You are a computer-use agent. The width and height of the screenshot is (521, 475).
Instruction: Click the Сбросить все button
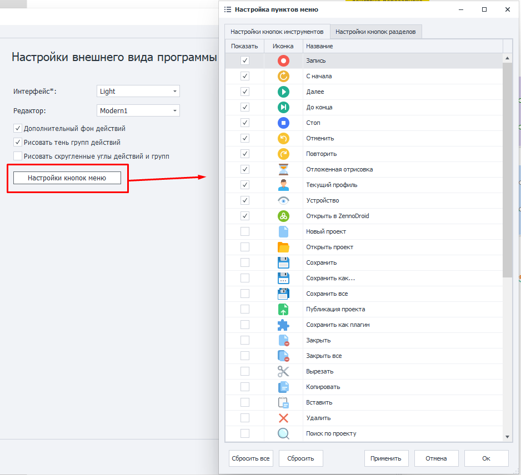pos(251,458)
